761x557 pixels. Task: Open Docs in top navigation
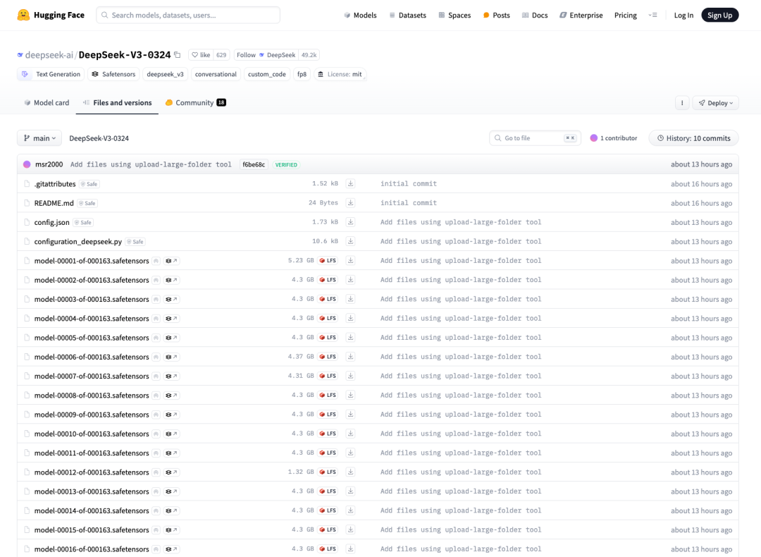point(534,15)
